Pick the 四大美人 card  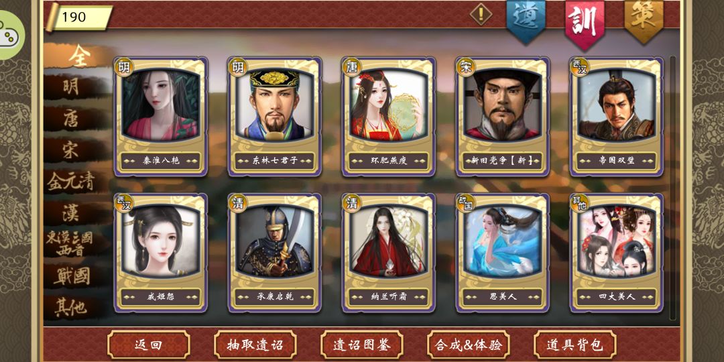tap(617, 253)
